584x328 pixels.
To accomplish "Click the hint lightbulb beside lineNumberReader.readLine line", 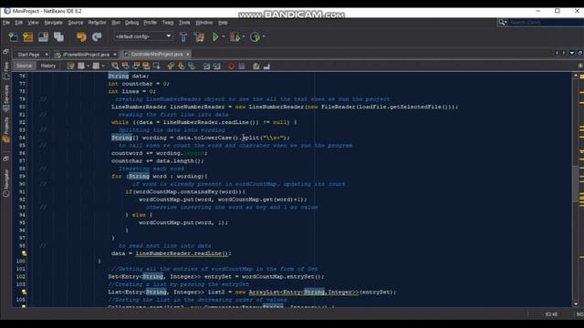I will point(24,253).
